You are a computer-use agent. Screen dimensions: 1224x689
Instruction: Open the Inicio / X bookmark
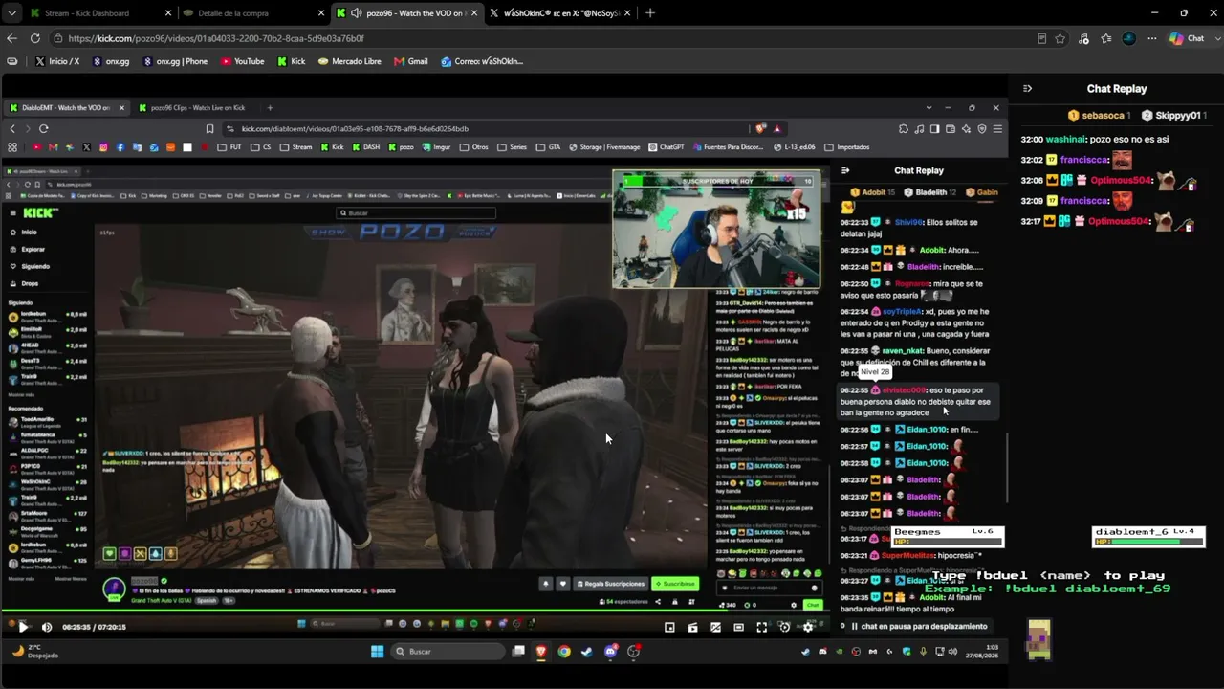[x=57, y=61]
